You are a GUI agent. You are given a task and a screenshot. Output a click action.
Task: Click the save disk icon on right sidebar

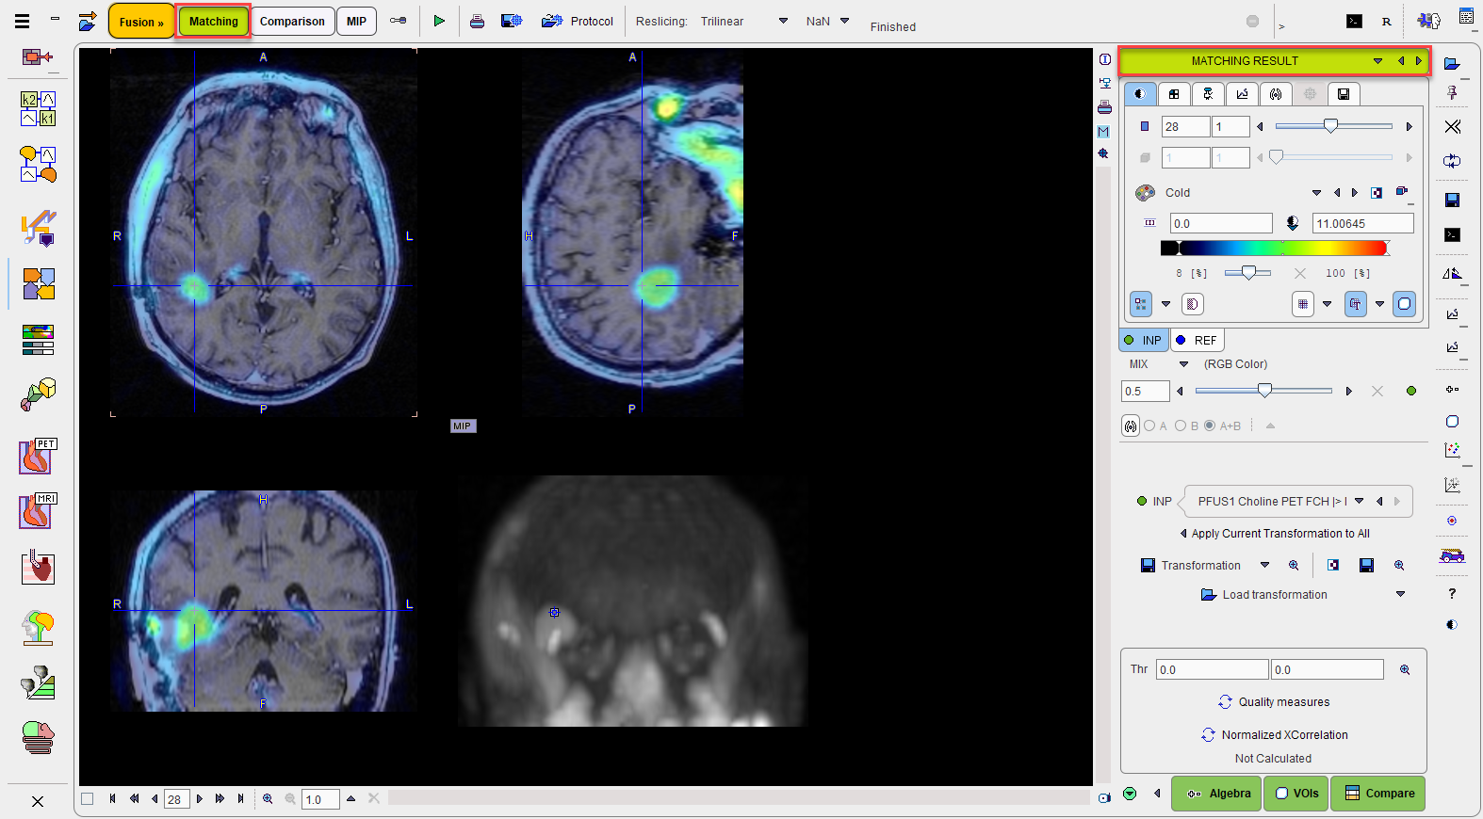(x=1452, y=200)
